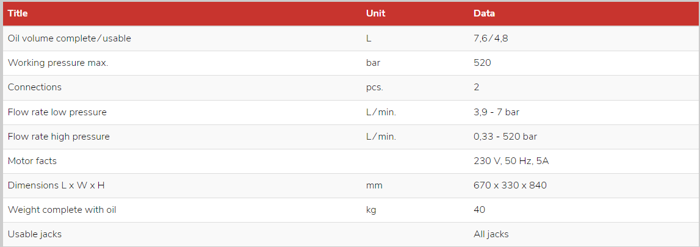The height and width of the screenshot is (247, 700).
Task: Click the 230 V, 50 Hz, 5A value
Action: (x=511, y=162)
